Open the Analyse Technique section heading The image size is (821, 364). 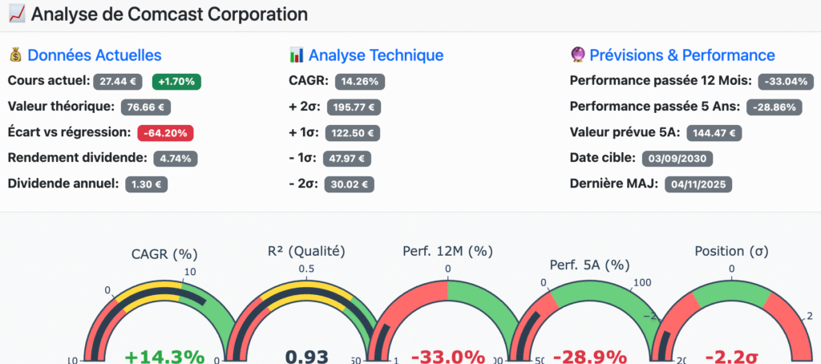tap(376, 55)
